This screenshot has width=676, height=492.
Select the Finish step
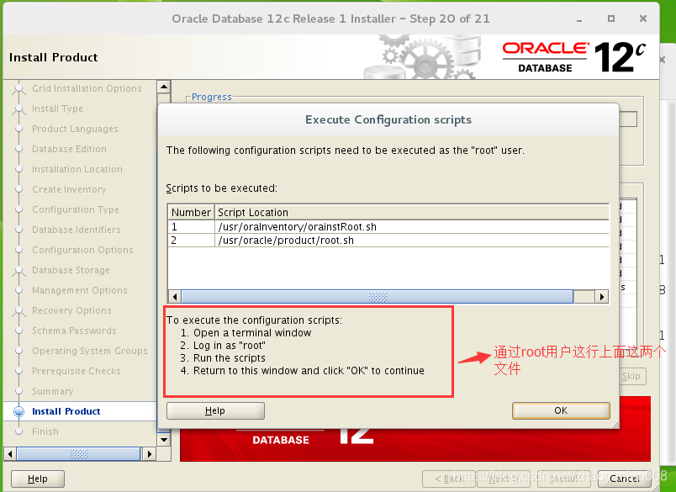[x=45, y=431]
